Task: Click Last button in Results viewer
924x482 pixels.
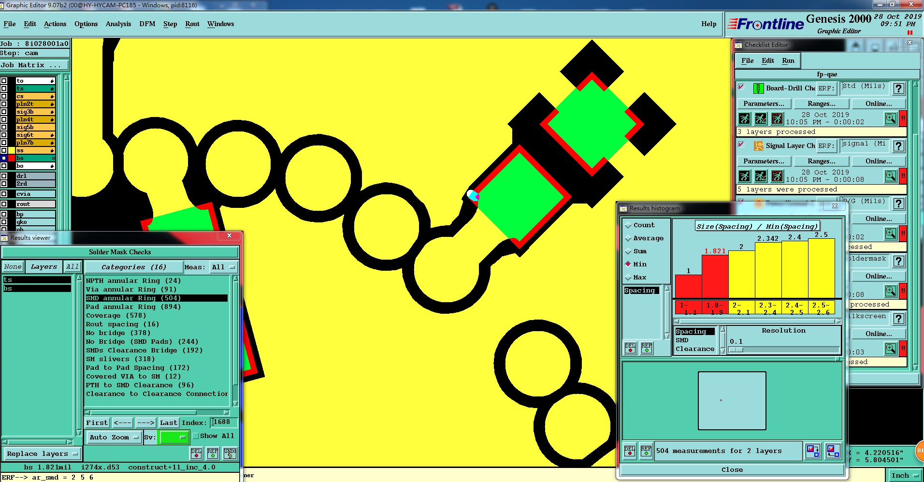Action: [169, 423]
